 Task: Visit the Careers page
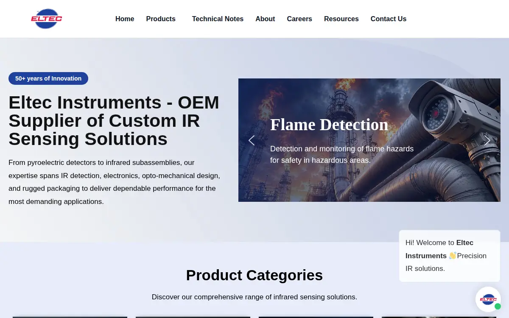point(299,19)
